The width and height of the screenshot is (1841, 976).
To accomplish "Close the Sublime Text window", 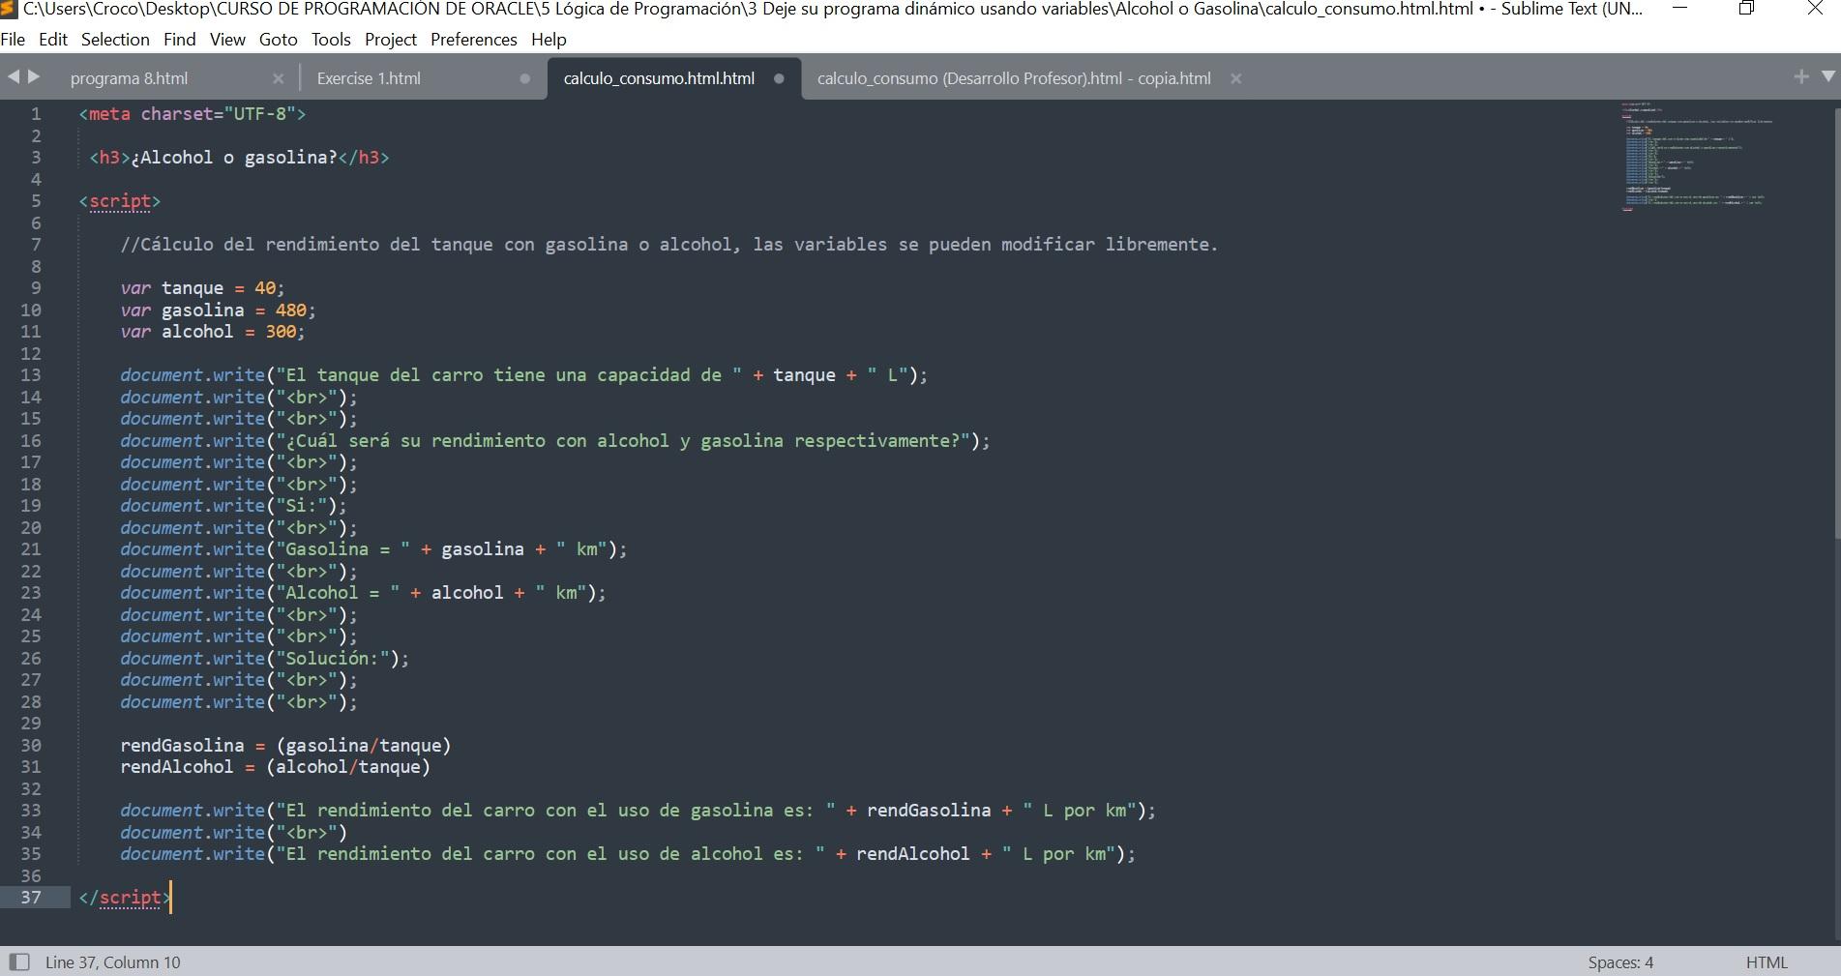I will click(x=1815, y=9).
